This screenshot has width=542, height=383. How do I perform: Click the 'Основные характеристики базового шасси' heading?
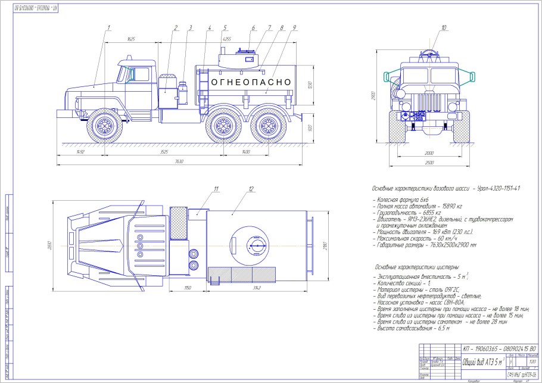(445, 188)
